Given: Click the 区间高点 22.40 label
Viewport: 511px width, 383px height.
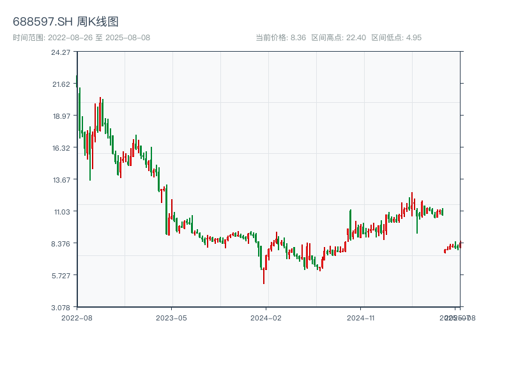Looking at the screenshot, I should [339, 38].
